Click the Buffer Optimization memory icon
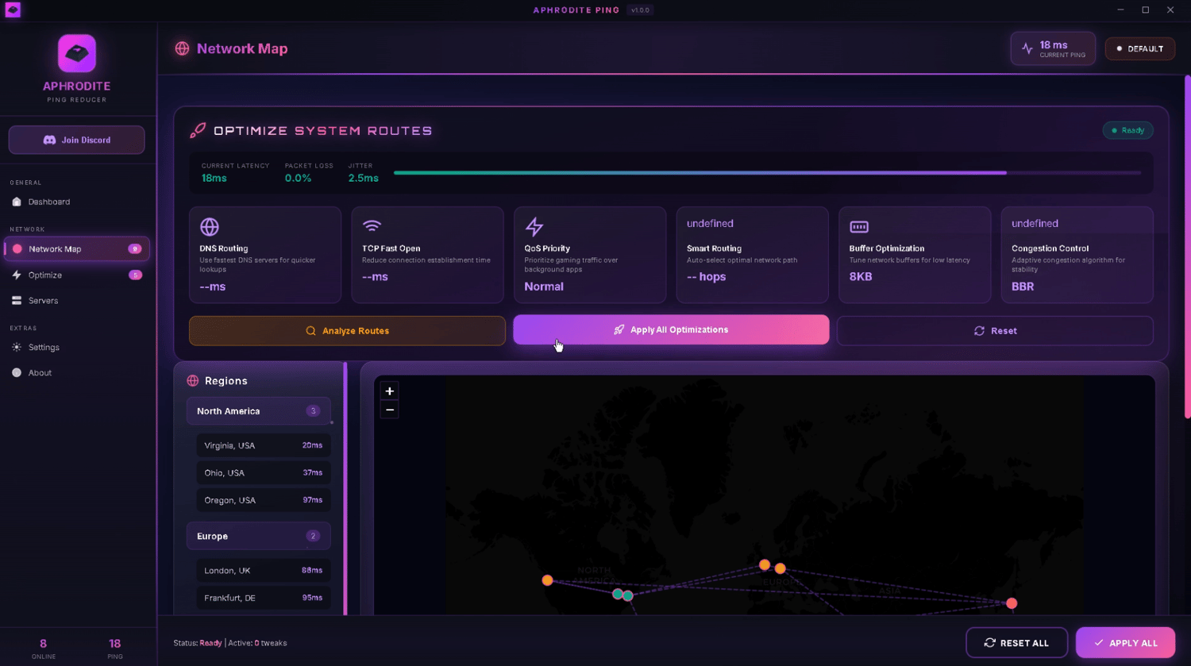The height and width of the screenshot is (666, 1191). pos(859,227)
